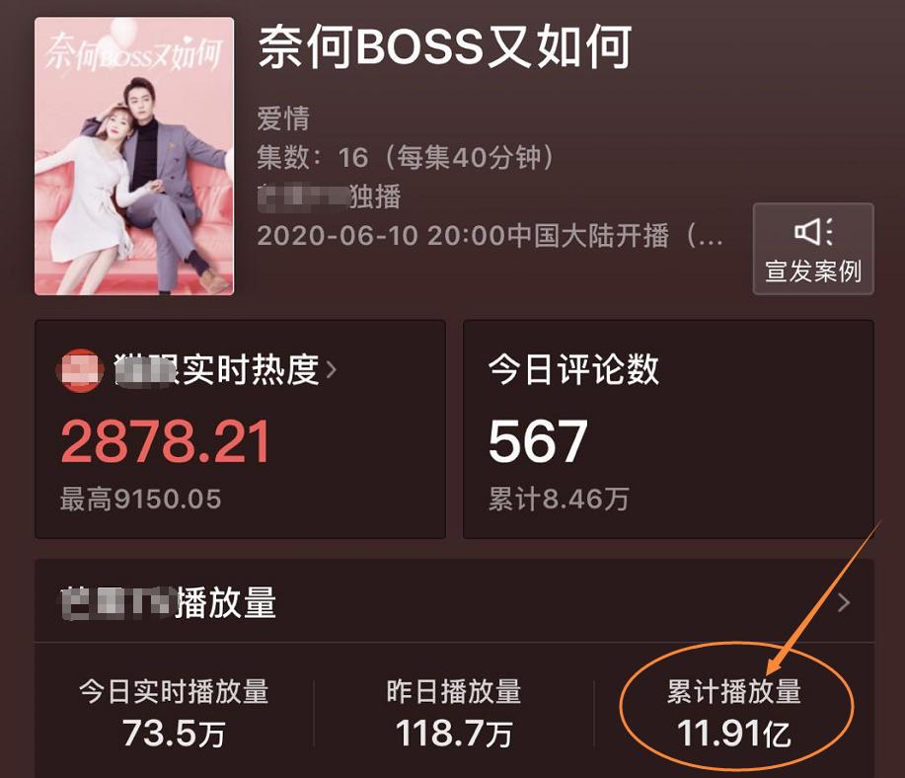Click the 最高9150.05 peak heat text
905x778 pixels.
point(141,499)
